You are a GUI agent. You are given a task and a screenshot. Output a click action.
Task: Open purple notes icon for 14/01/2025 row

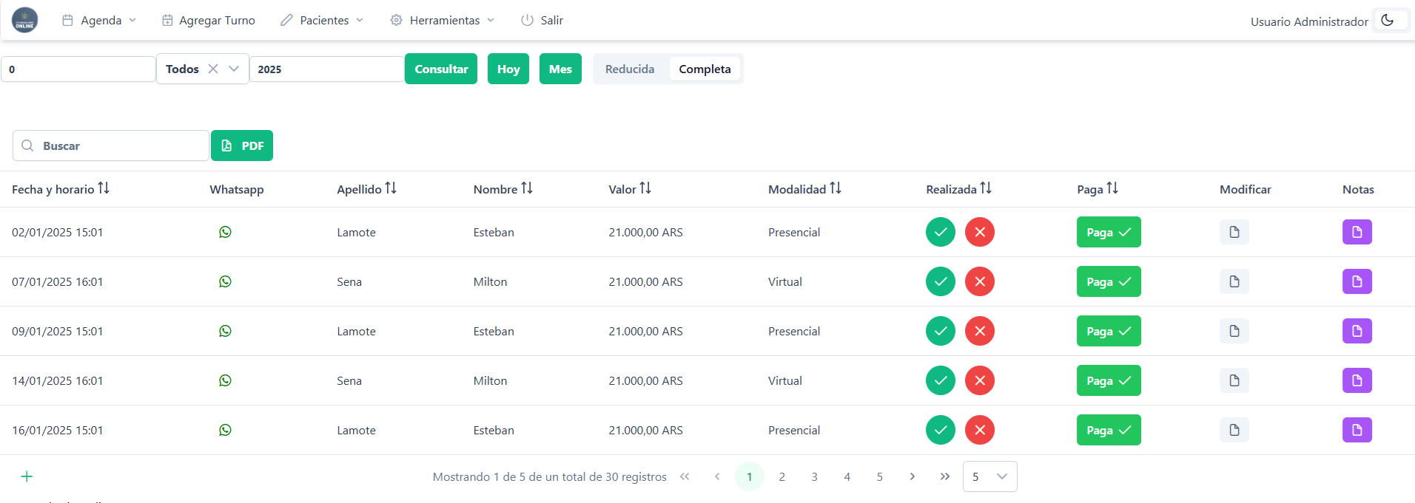1357,380
